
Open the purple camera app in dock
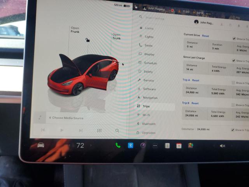(143, 145)
